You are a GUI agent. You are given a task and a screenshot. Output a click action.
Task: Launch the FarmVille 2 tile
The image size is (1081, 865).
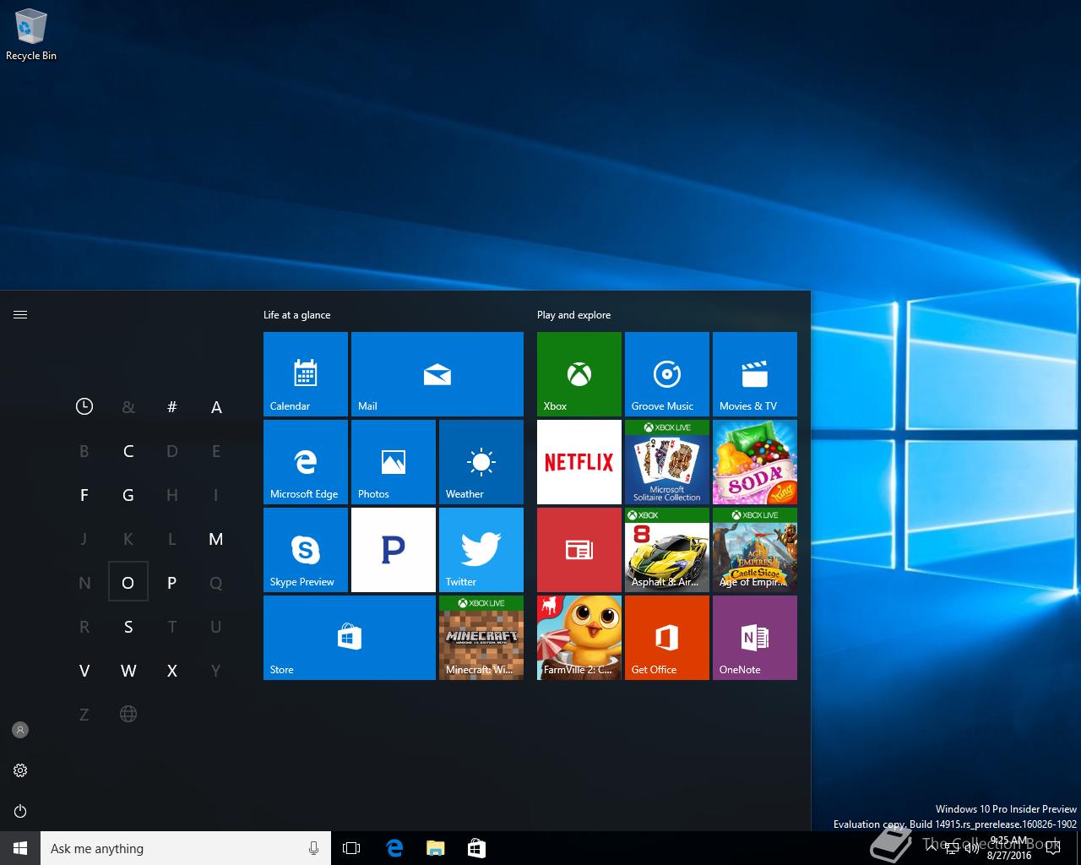pyautogui.click(x=579, y=637)
